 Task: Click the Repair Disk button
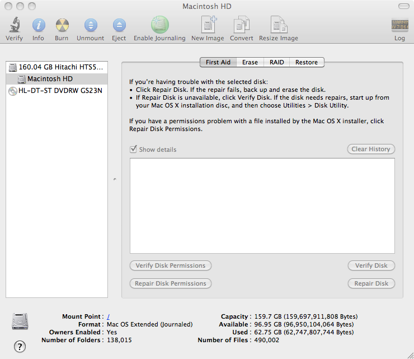click(x=371, y=283)
